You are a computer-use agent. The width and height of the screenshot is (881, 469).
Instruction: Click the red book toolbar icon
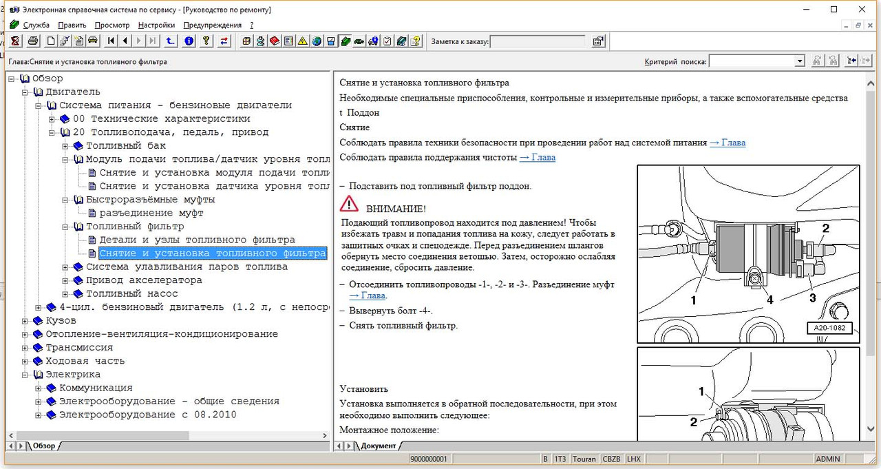(x=274, y=41)
